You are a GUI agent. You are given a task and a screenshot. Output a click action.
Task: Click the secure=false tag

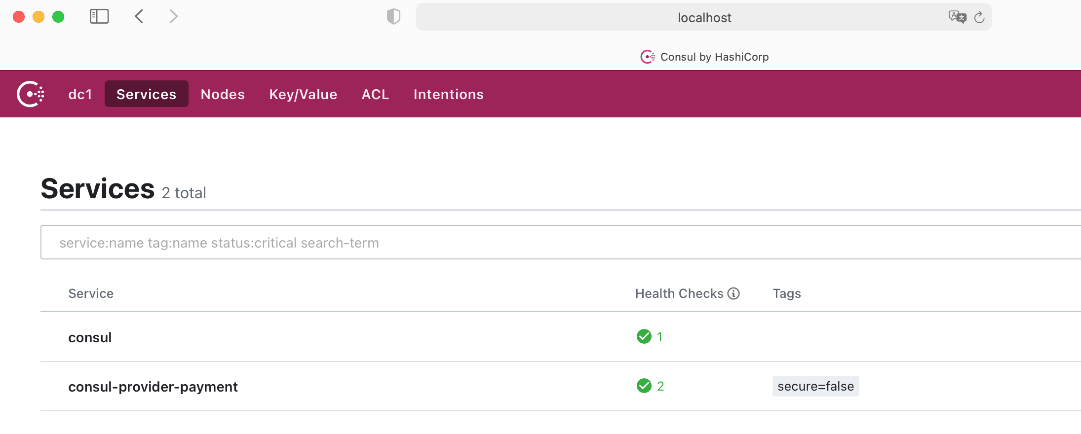coord(815,386)
